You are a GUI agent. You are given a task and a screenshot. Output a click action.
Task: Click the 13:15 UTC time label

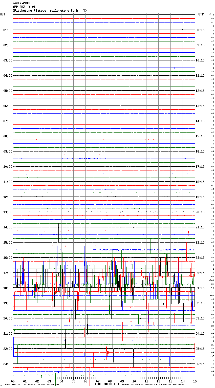point(200,106)
